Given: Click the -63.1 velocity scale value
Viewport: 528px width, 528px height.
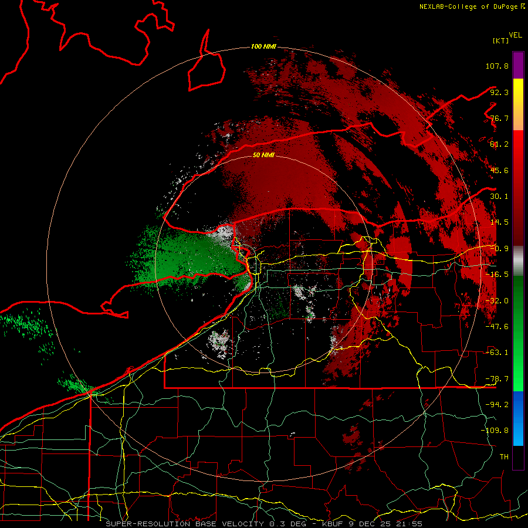Looking at the screenshot, I should [497, 353].
